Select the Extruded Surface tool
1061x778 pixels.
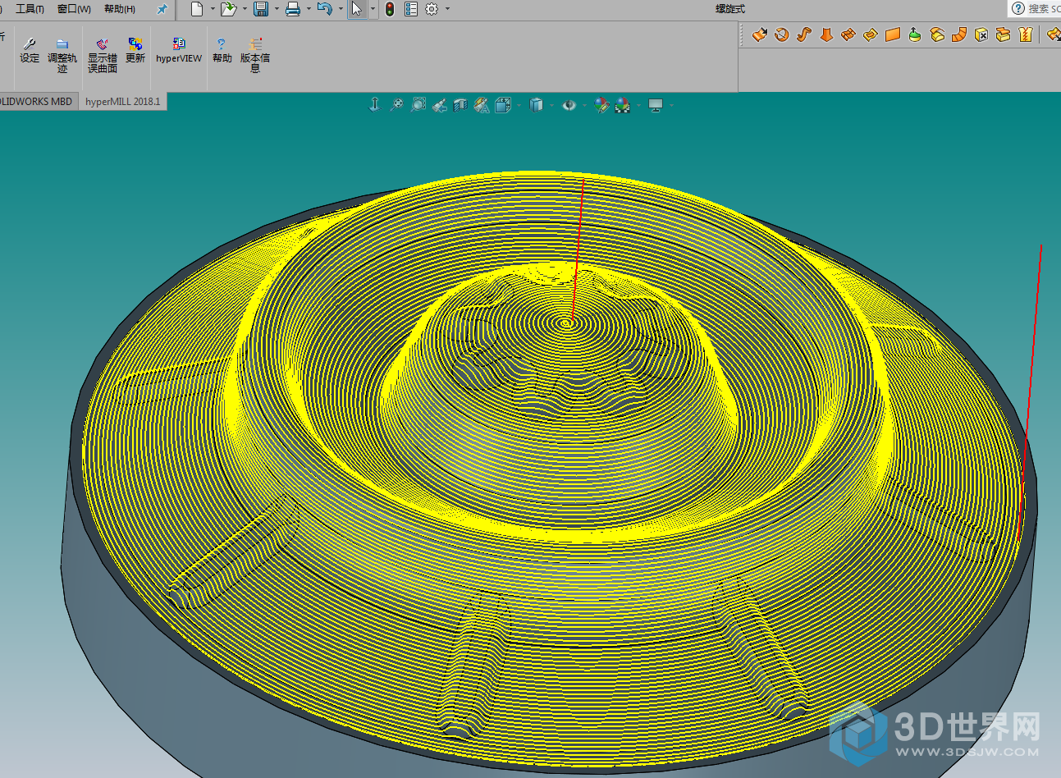click(x=759, y=34)
